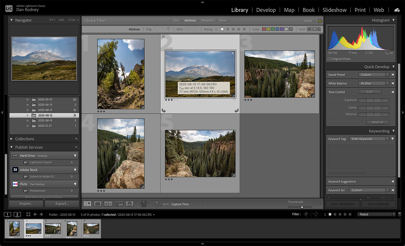
Task: Expand the Collections panel
Action: tap(25, 139)
